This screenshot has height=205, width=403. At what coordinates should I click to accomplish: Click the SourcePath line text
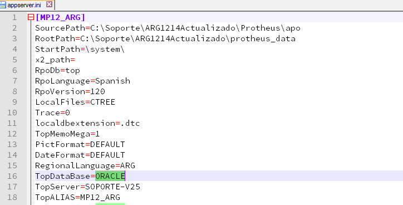pos(168,28)
